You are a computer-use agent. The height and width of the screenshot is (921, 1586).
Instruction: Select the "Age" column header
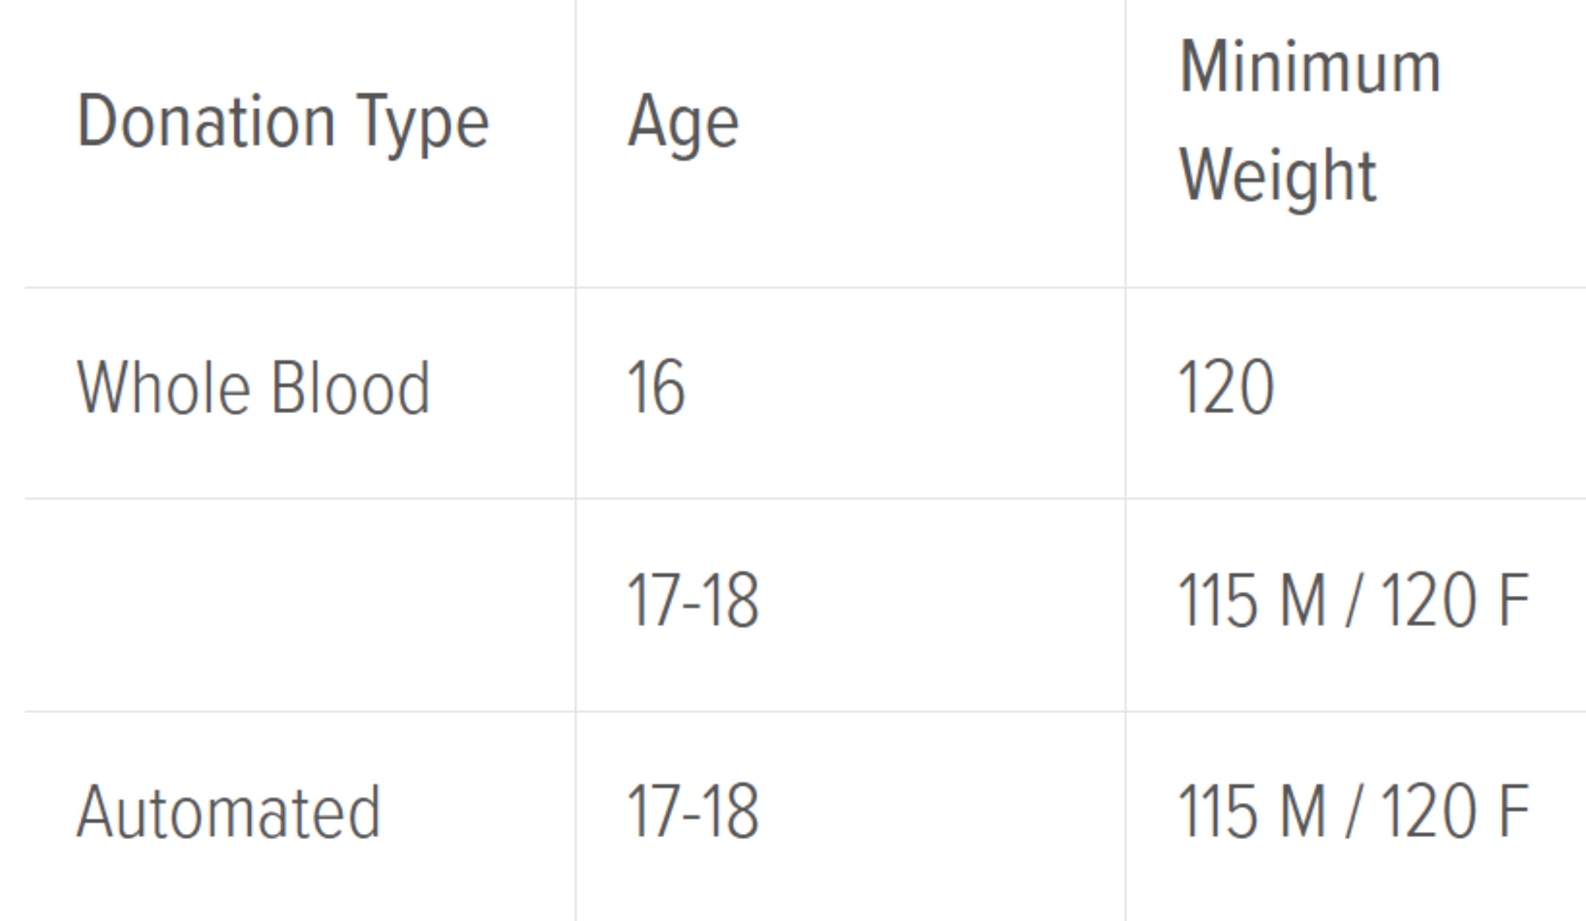[x=683, y=122]
